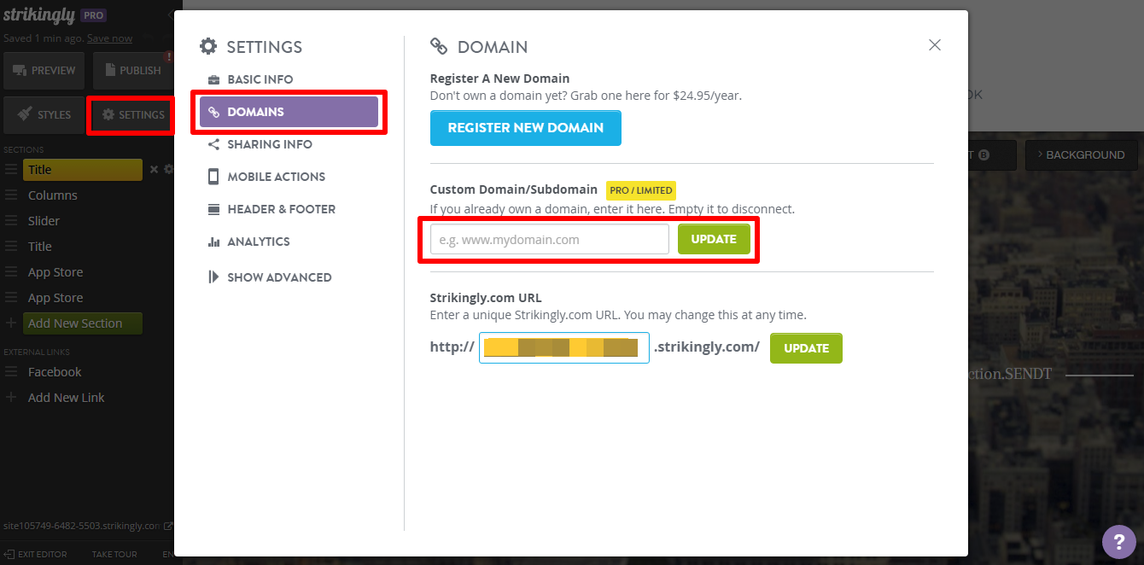This screenshot has height=565, width=1144.
Task: Click the Strikingly logo
Action: (38, 16)
